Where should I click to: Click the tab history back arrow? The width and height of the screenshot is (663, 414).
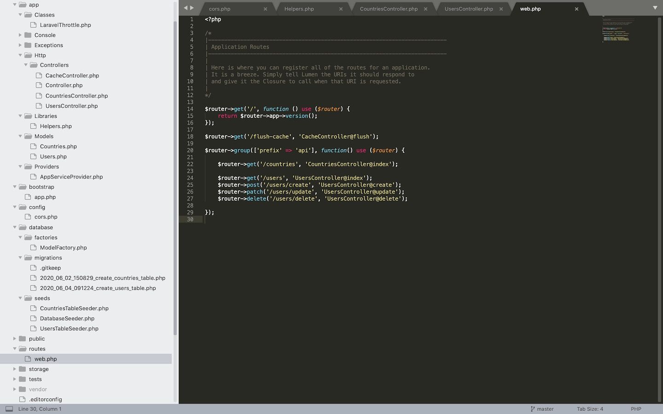[x=186, y=8]
